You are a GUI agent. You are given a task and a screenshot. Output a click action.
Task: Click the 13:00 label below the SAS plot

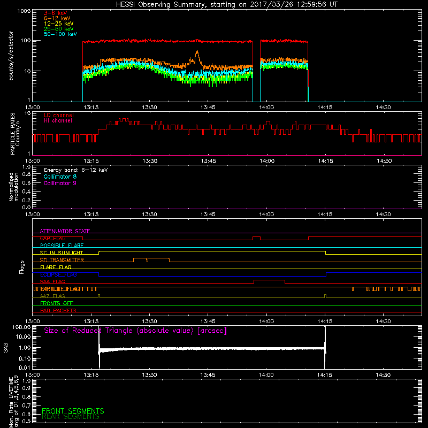coord(33,375)
